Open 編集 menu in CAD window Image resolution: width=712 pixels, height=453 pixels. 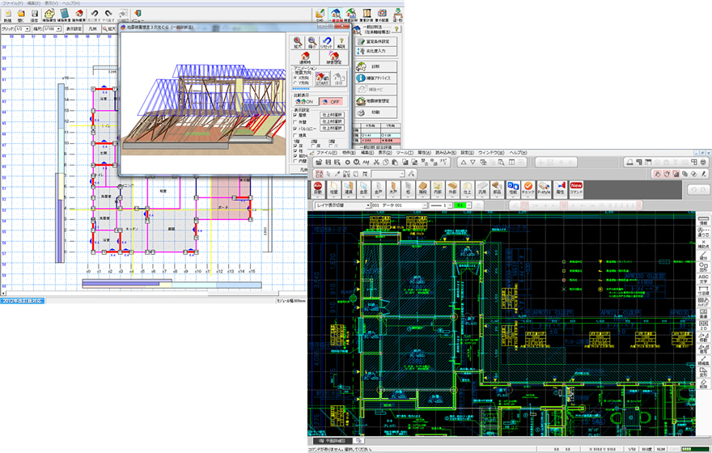tap(367, 153)
